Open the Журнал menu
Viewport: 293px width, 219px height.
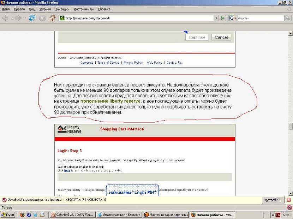coord(45,9)
